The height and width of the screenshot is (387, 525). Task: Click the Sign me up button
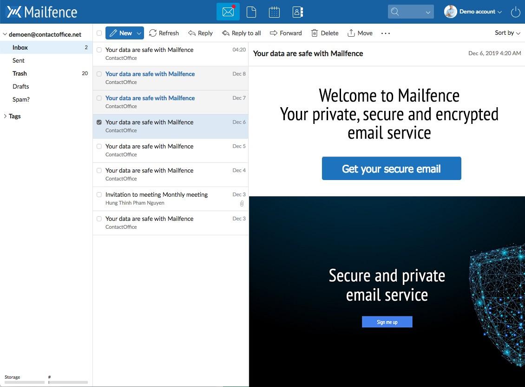point(387,322)
